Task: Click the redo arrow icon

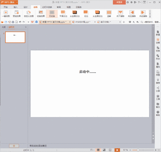Action: click(x=24, y=22)
